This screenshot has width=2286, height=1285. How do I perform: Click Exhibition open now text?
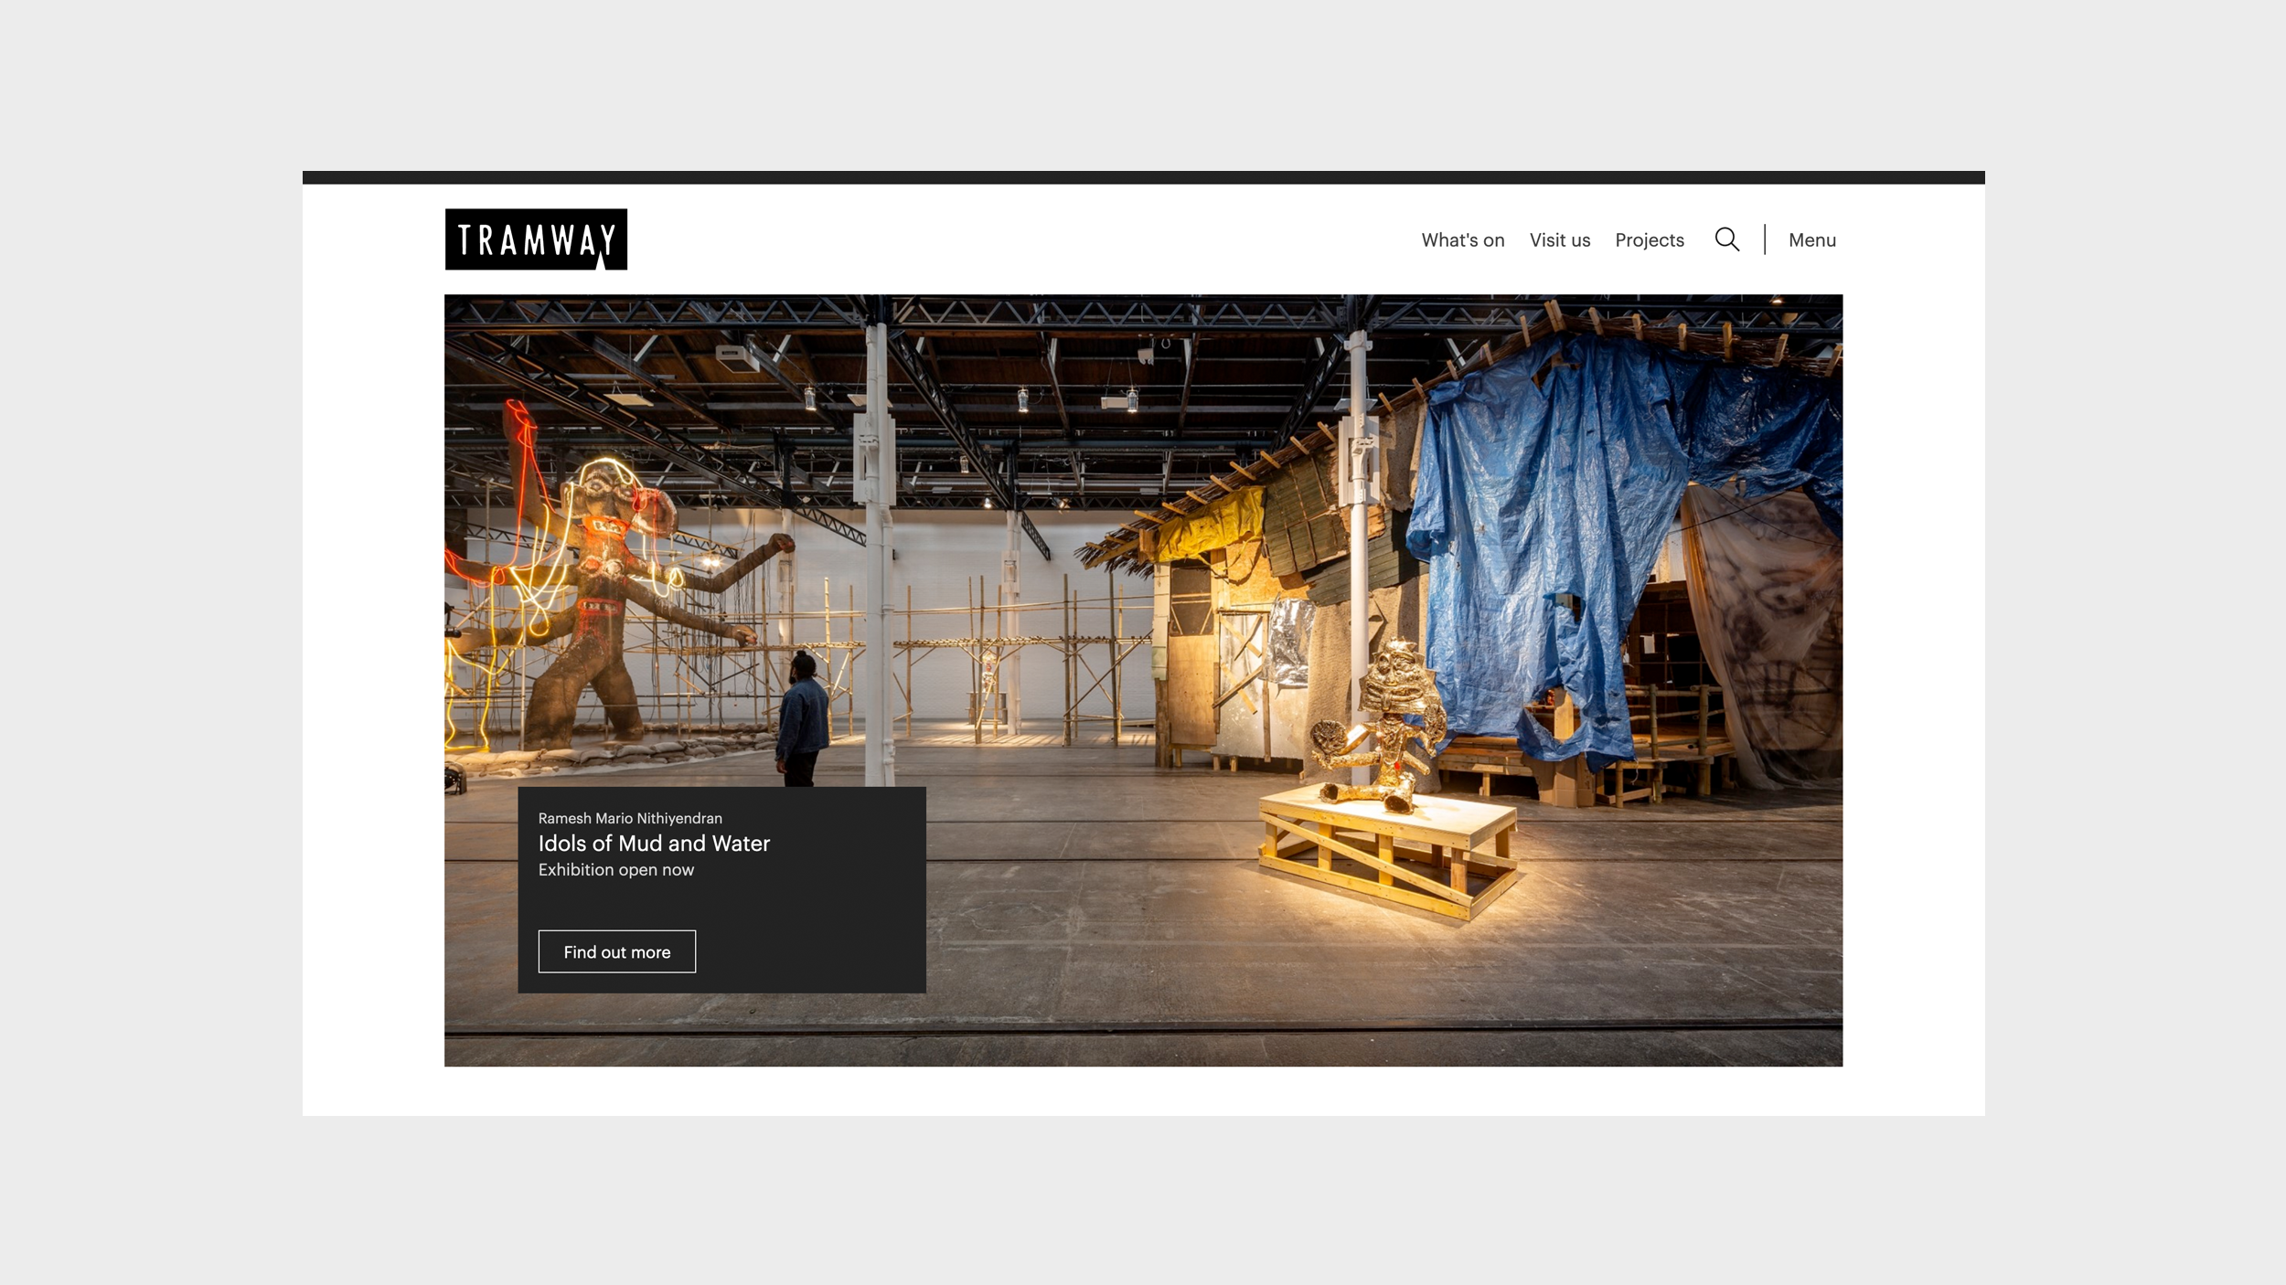tap(615, 869)
